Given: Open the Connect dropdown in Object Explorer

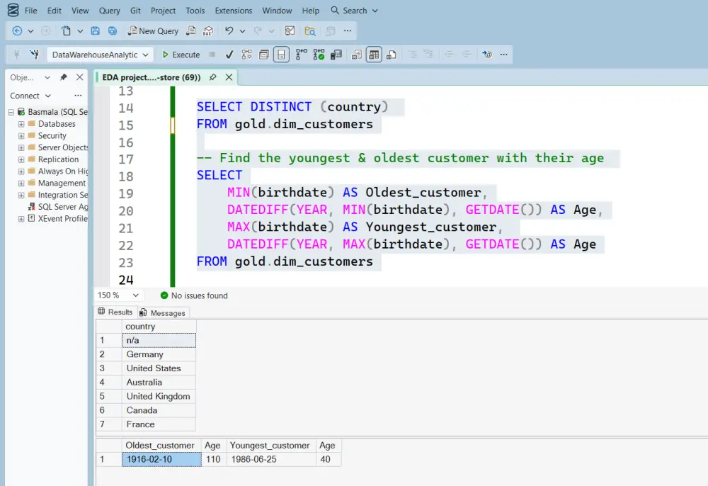Looking at the screenshot, I should (x=30, y=96).
